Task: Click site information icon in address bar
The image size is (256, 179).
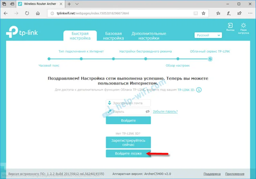Action: [52, 13]
